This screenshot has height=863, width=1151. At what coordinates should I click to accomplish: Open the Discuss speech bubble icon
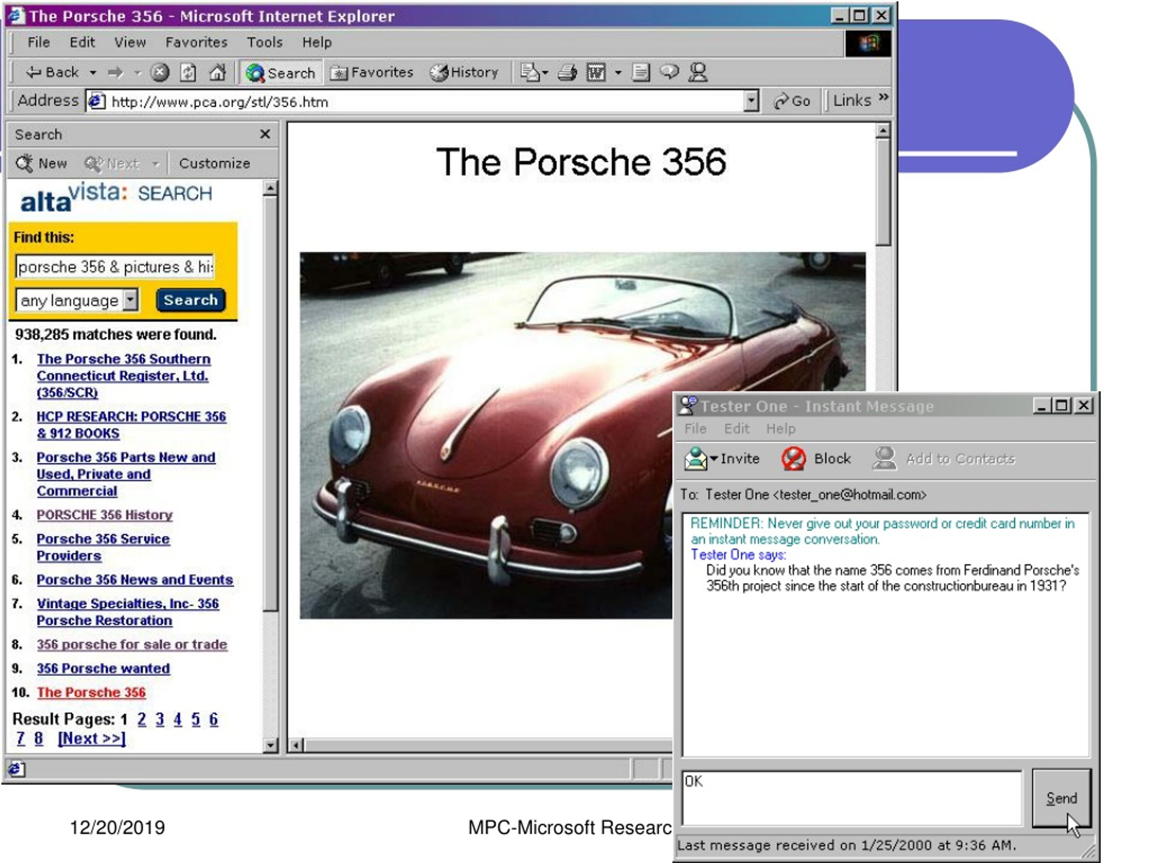(669, 72)
